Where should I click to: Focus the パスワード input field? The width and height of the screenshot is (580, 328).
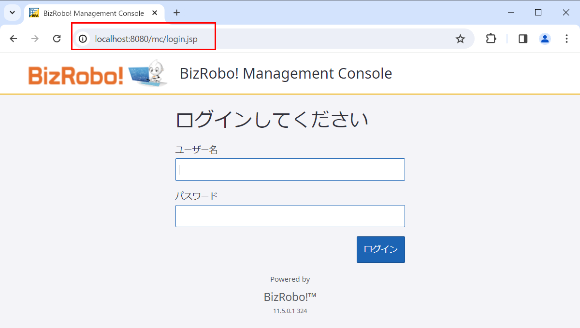(x=290, y=216)
